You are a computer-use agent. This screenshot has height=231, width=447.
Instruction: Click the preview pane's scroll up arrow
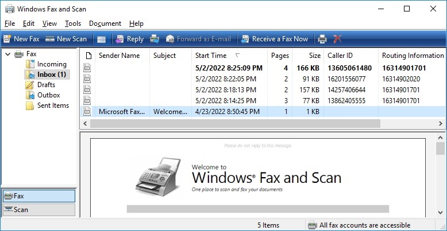pos(440,138)
